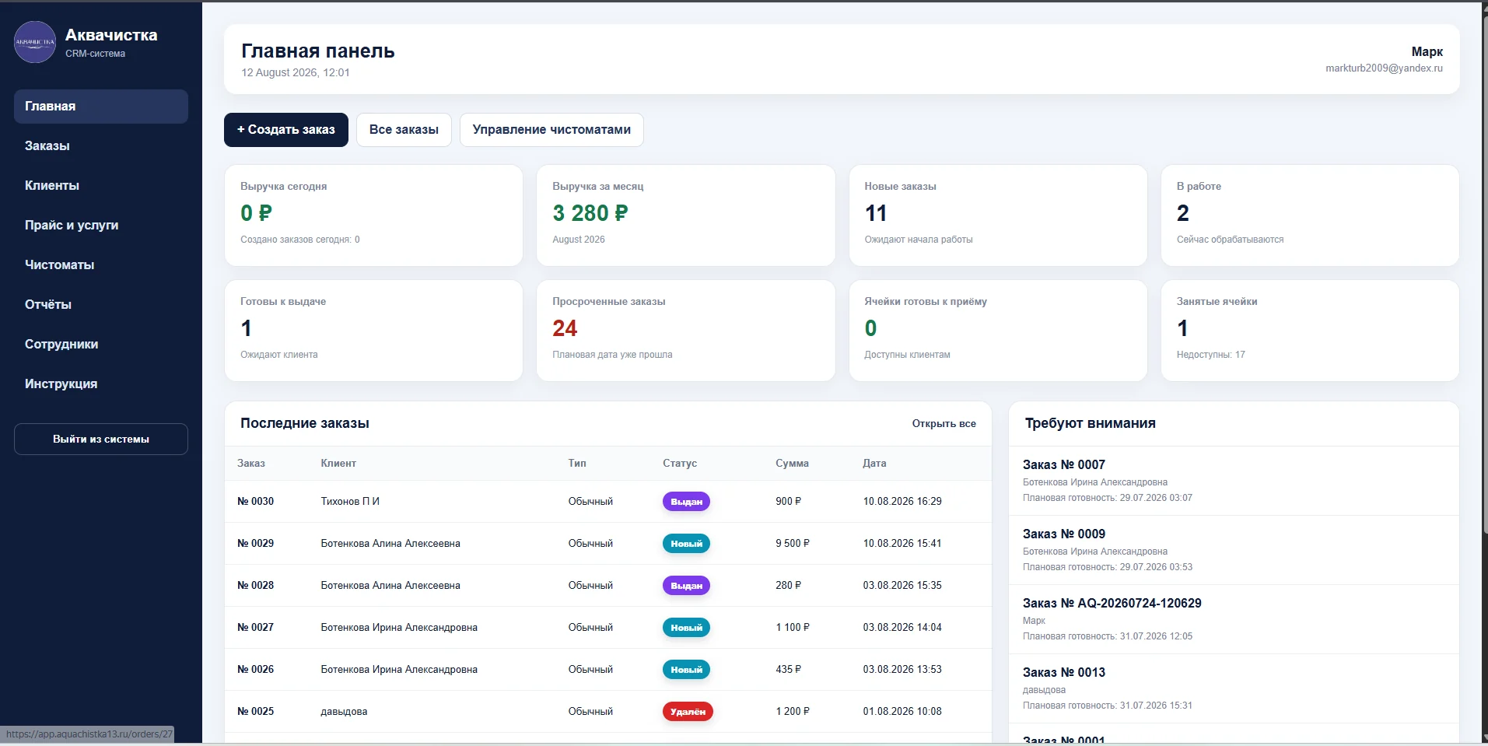Click the Выручка сегодня card

pyautogui.click(x=373, y=215)
